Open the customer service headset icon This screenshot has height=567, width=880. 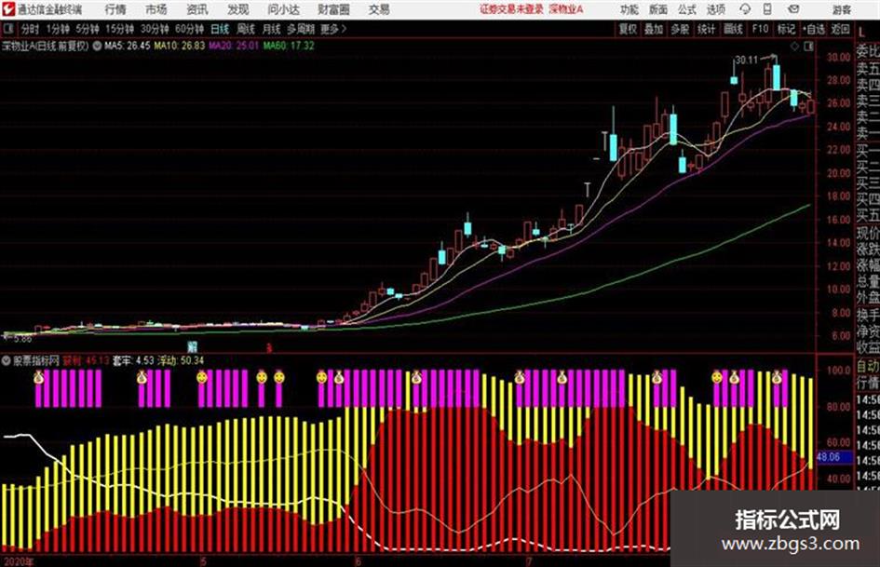[745, 9]
